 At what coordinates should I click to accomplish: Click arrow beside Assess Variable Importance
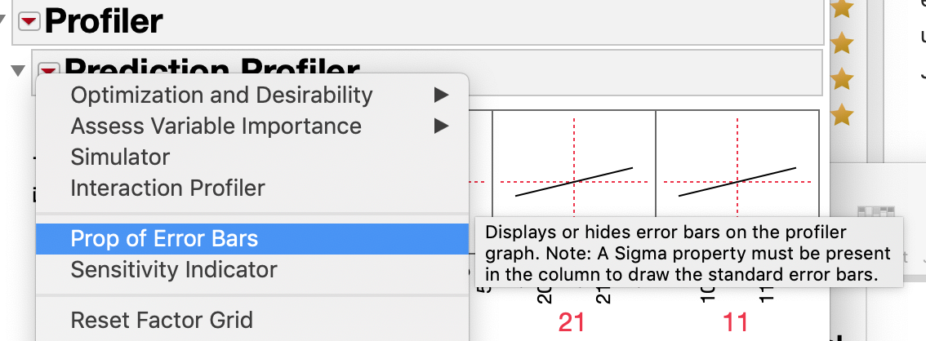coord(441,126)
